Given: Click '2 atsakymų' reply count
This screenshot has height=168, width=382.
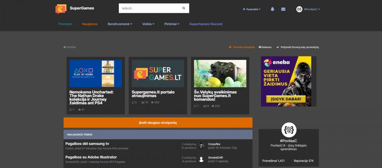Looking at the screenshot, I should click(x=189, y=144).
